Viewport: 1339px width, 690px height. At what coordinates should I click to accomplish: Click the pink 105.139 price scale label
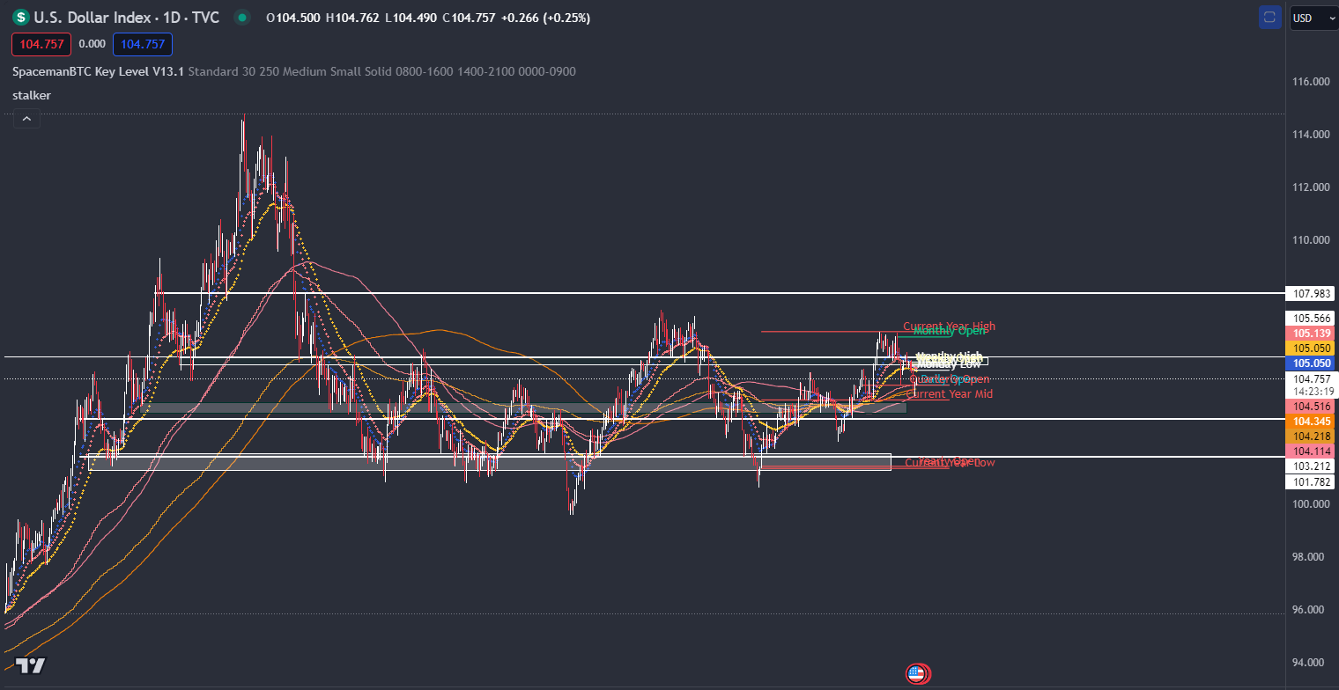[x=1310, y=334]
